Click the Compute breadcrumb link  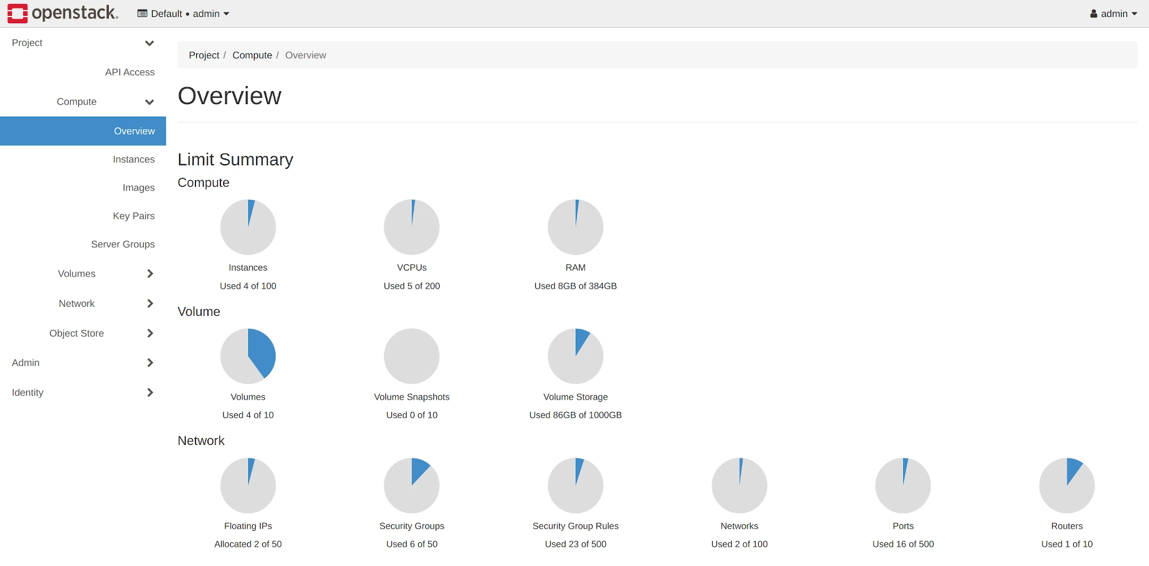[x=252, y=55]
